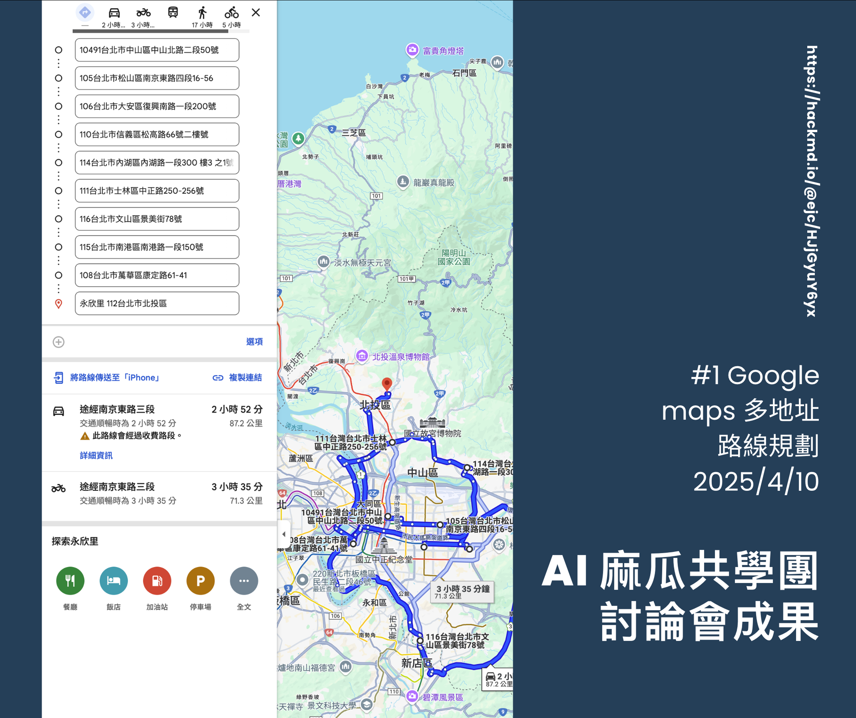856x718 pixels.
Task: Edit the 10491台北市中山區中山北路二段50號 stop field
Action: coord(157,50)
